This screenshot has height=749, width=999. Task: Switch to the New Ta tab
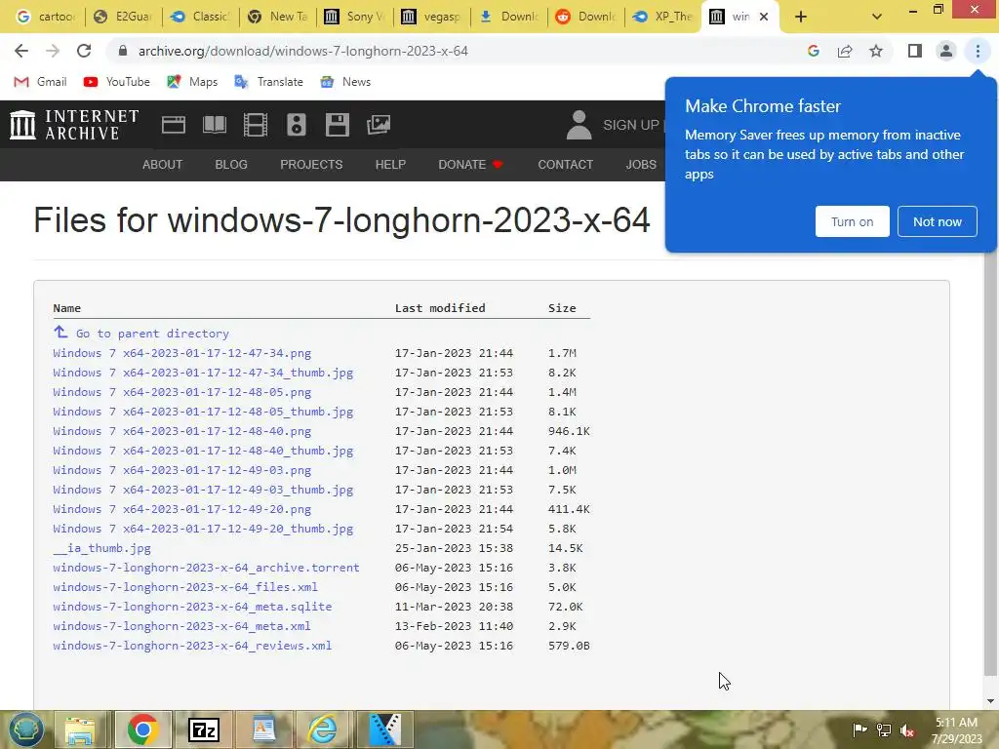pyautogui.click(x=278, y=17)
